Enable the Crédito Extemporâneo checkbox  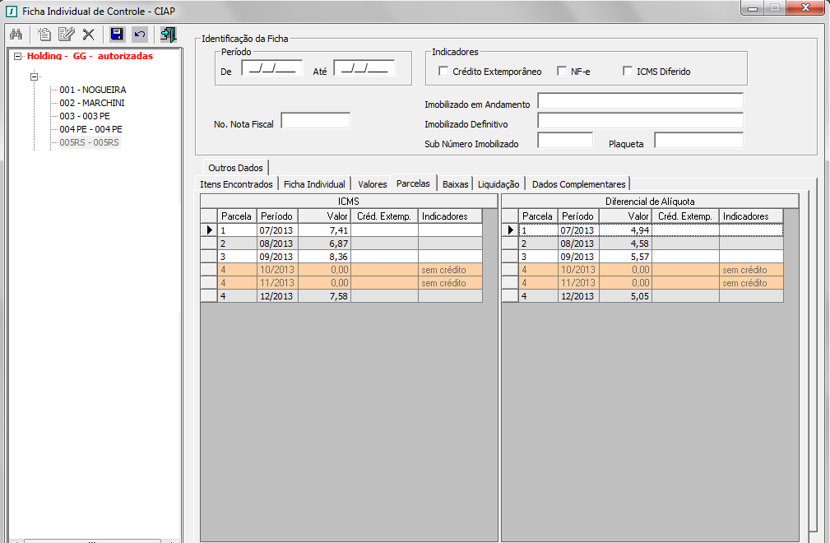(x=443, y=72)
